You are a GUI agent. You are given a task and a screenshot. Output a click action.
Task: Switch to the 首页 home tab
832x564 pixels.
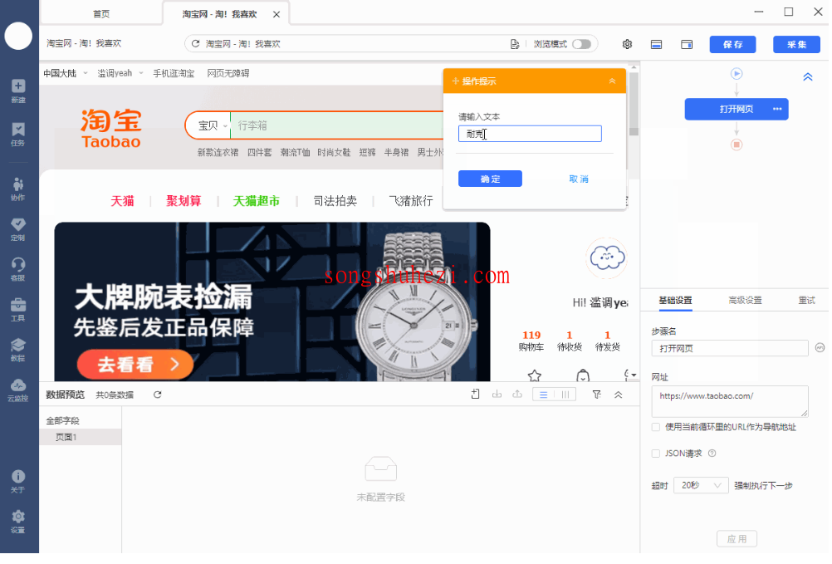tap(101, 14)
